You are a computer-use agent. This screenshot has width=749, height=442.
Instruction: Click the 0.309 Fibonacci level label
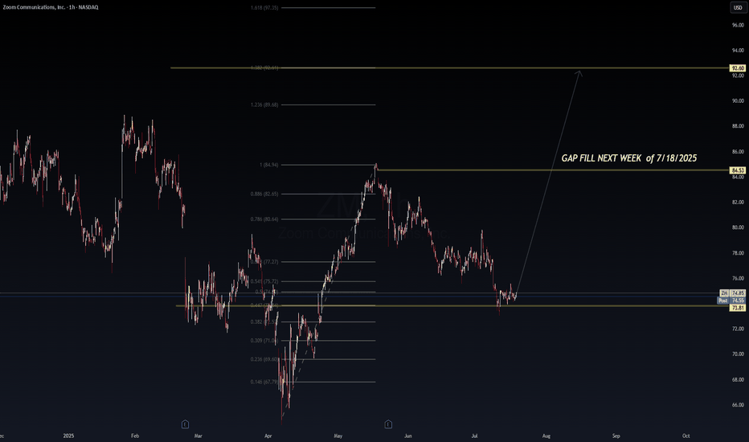click(x=264, y=341)
